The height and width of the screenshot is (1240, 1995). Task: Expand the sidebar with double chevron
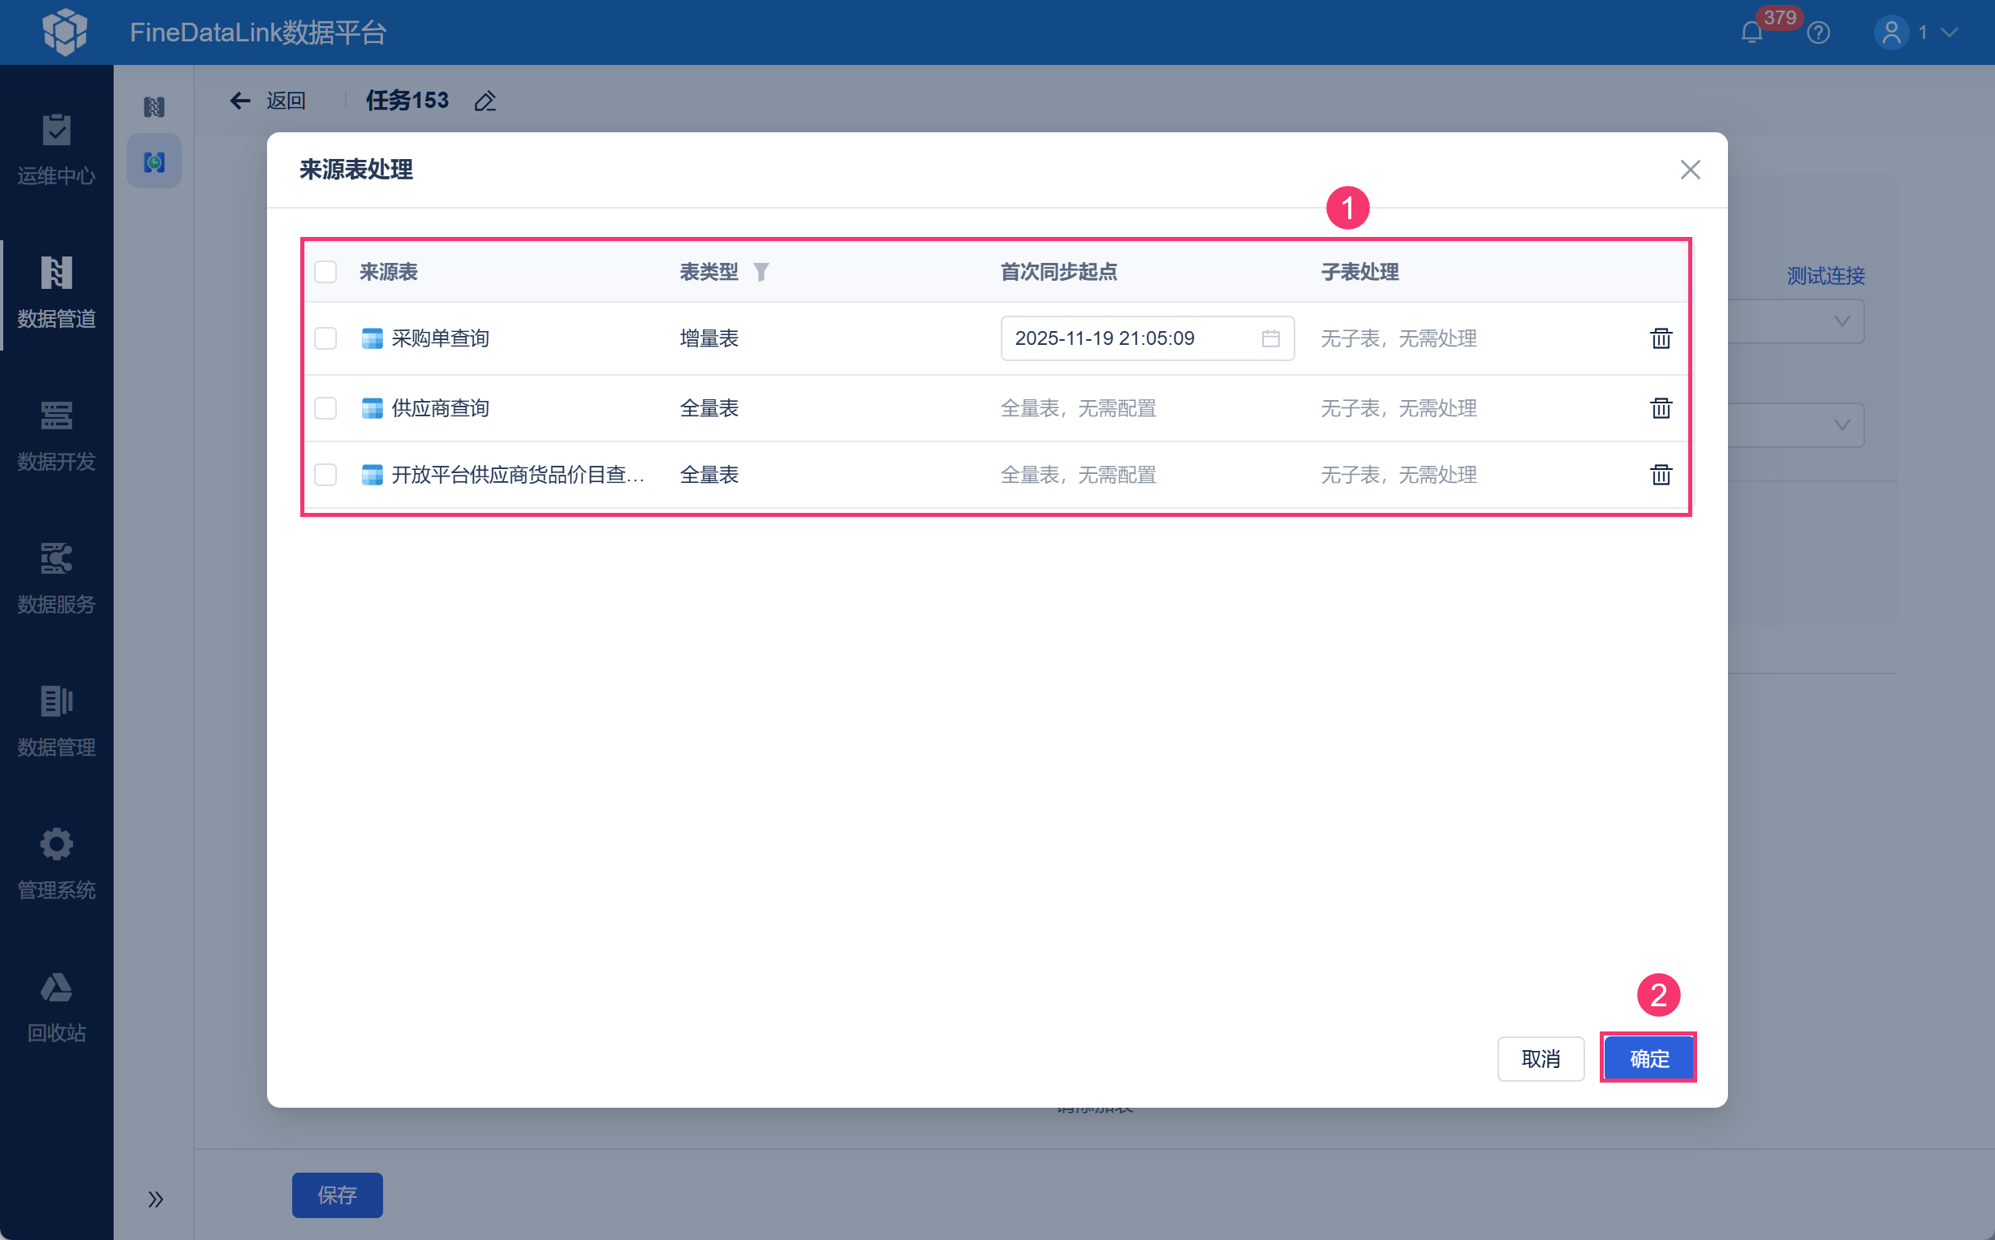pos(155,1199)
